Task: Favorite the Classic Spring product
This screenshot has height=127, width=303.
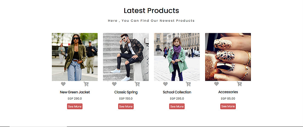Action: pos(114,84)
